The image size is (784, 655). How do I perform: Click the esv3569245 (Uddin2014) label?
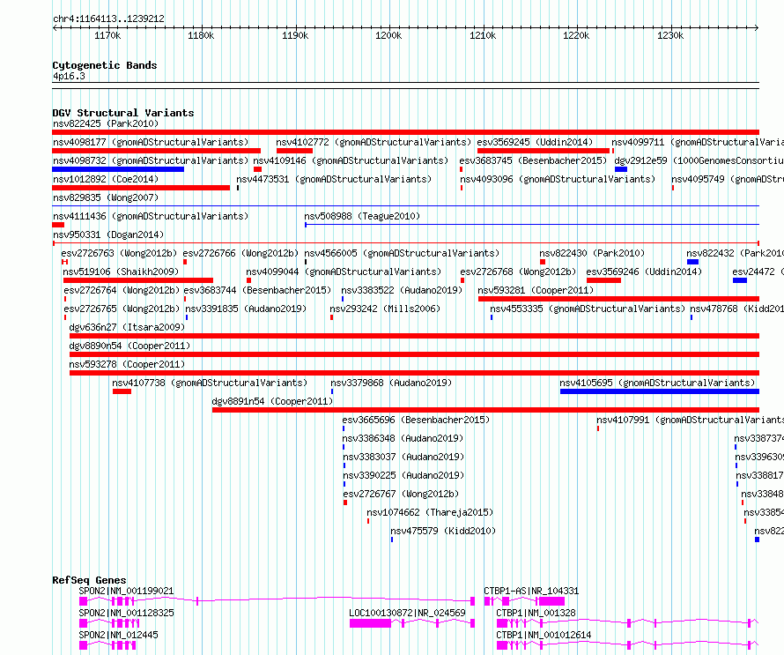tap(535, 142)
